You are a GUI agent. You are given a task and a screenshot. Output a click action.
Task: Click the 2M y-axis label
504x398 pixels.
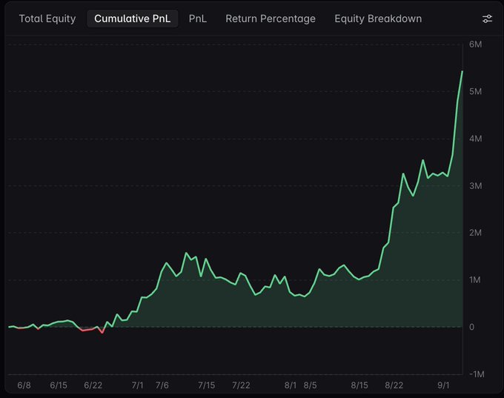(x=475, y=233)
